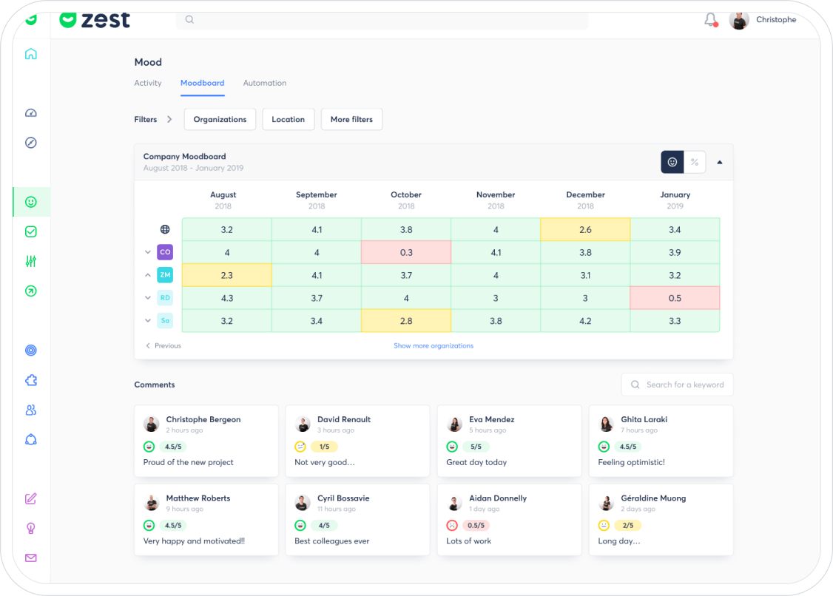Open the envelope mail sidebar icon
This screenshot has height=596, width=833.
[30, 558]
